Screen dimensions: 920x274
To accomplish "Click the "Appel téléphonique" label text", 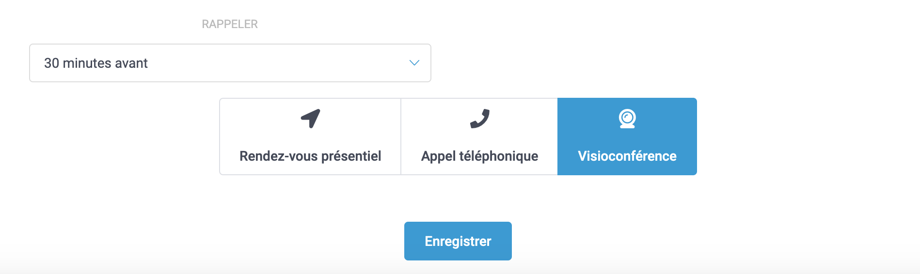I will 479,156.
